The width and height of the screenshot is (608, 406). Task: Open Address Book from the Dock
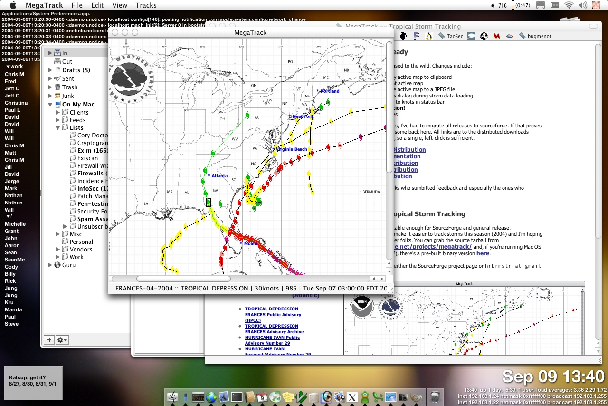tap(250, 397)
